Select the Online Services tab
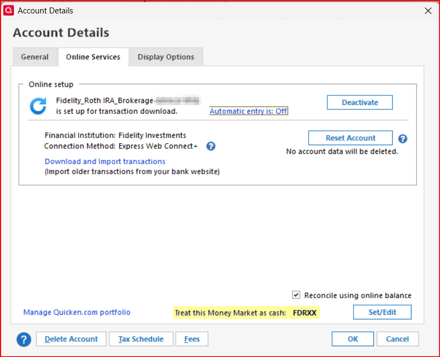 point(93,57)
